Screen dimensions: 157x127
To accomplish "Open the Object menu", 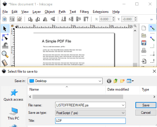I will [x=50, y=12].
